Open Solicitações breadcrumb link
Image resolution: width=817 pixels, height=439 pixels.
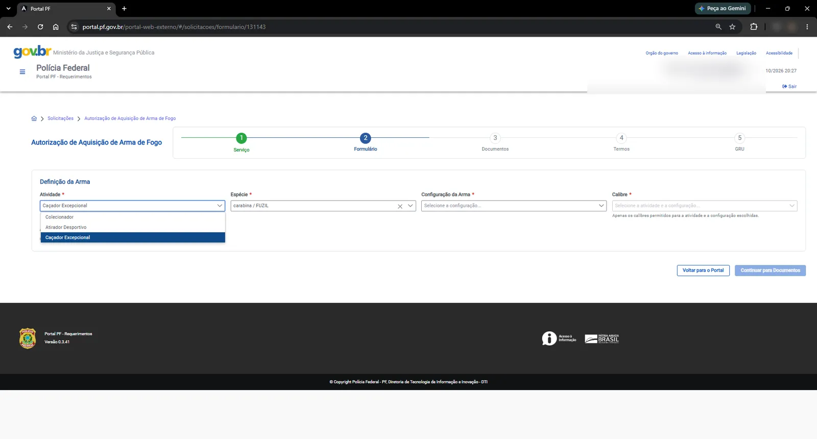60,118
